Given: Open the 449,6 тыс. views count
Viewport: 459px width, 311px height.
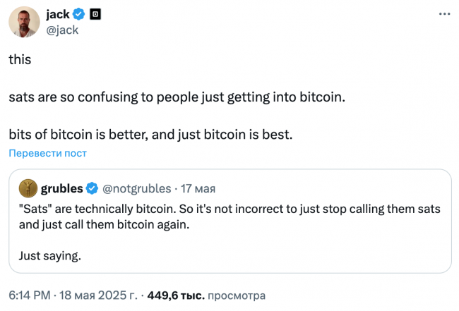Looking at the screenshot, I should (x=176, y=295).
